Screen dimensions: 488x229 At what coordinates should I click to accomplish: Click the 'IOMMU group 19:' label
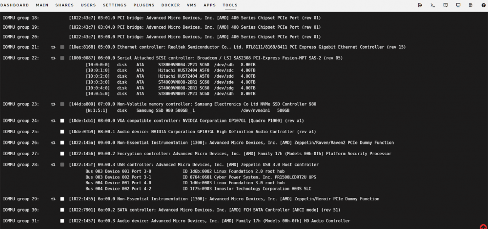click(21, 27)
